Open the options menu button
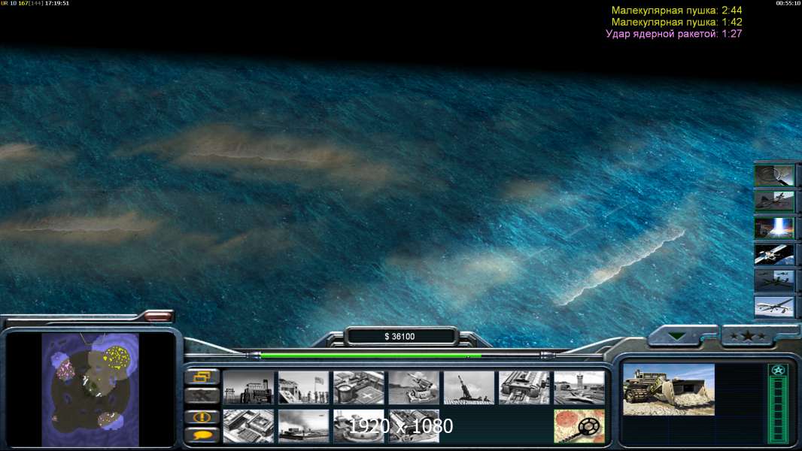This screenshot has height=451, width=802. tap(202, 377)
